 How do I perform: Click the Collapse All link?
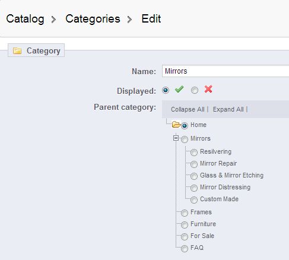tap(188, 109)
